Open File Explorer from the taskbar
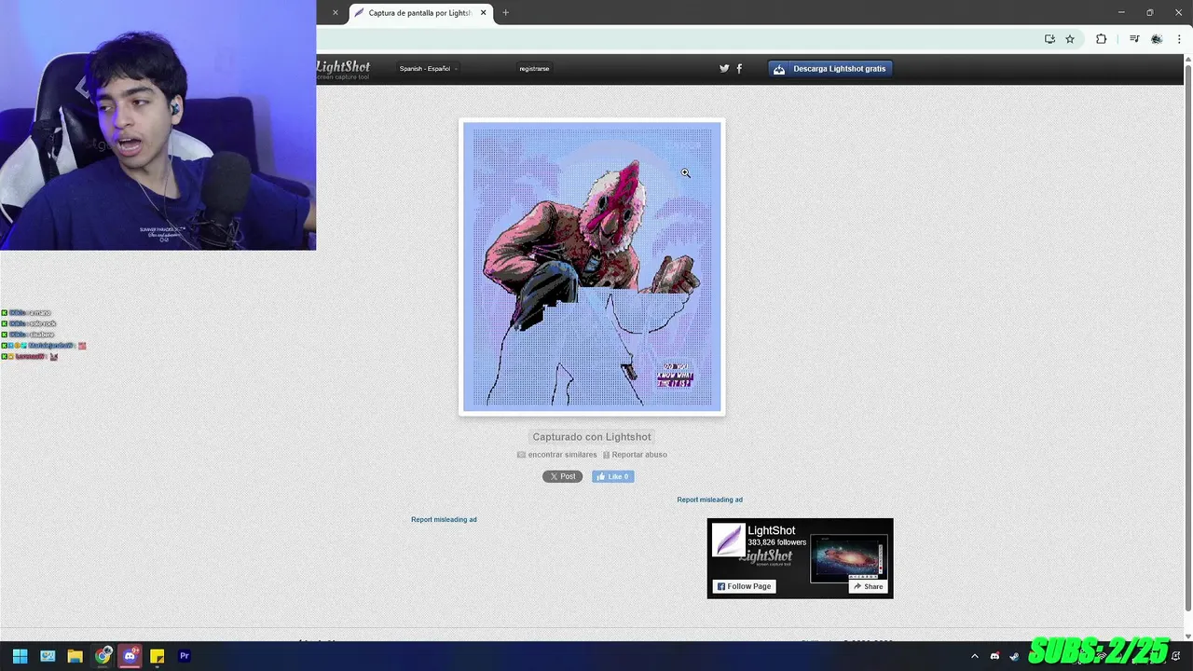Screen dimensions: 1193x671 pyautogui.click(x=75, y=656)
